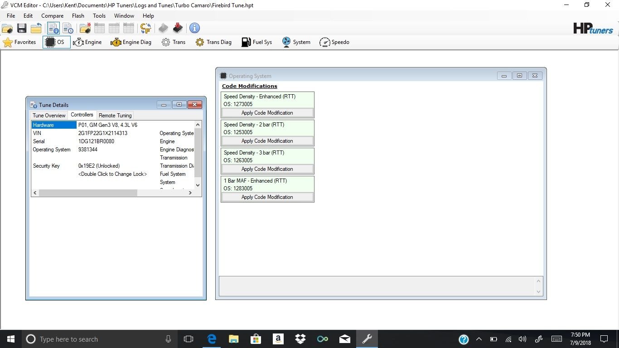Image resolution: width=619 pixels, height=348 pixels.
Task: Open the Speedo section
Action: 334,42
